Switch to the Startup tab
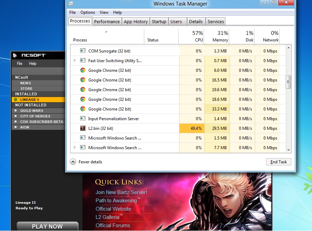The image size is (312, 231). (159, 21)
